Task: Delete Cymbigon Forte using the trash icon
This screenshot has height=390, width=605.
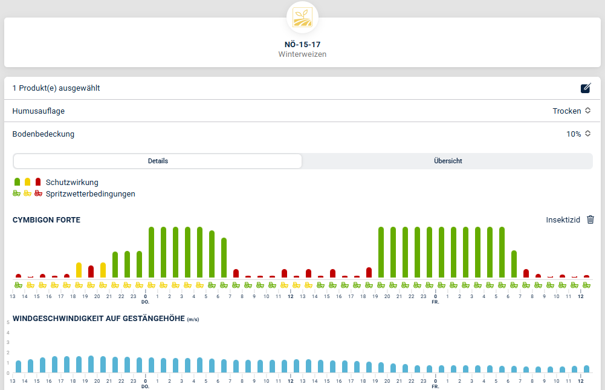Action: coord(590,220)
